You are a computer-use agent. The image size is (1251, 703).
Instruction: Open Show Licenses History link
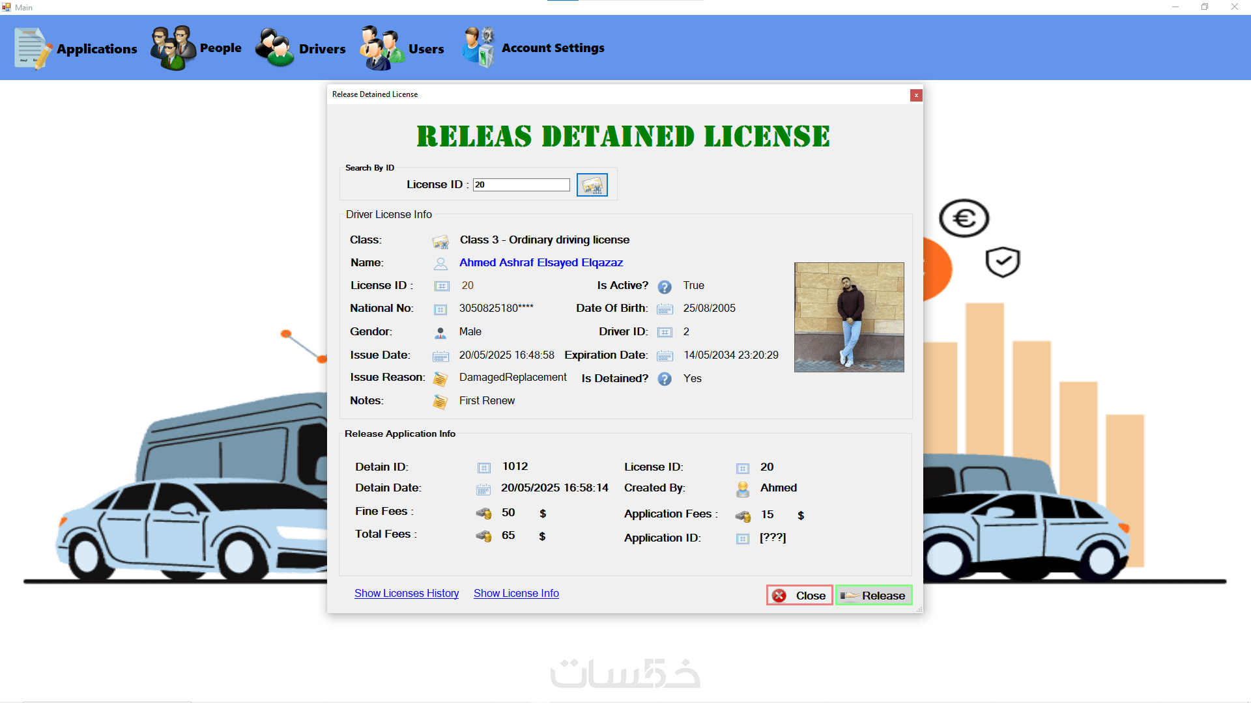tap(407, 593)
